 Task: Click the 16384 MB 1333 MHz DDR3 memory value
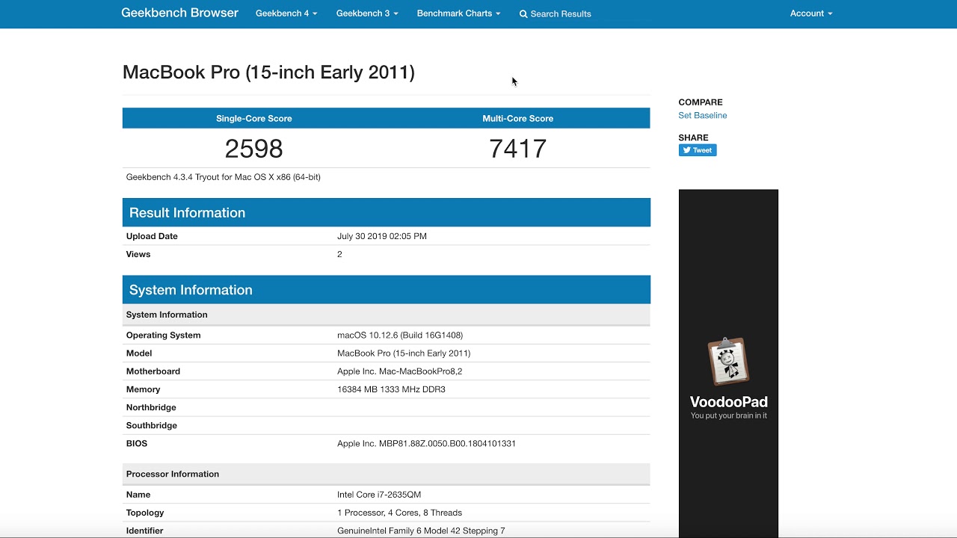click(x=391, y=389)
